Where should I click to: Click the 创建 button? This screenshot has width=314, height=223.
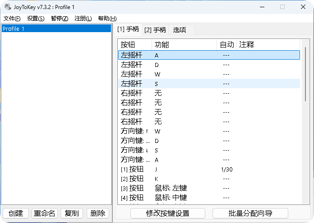(16, 213)
